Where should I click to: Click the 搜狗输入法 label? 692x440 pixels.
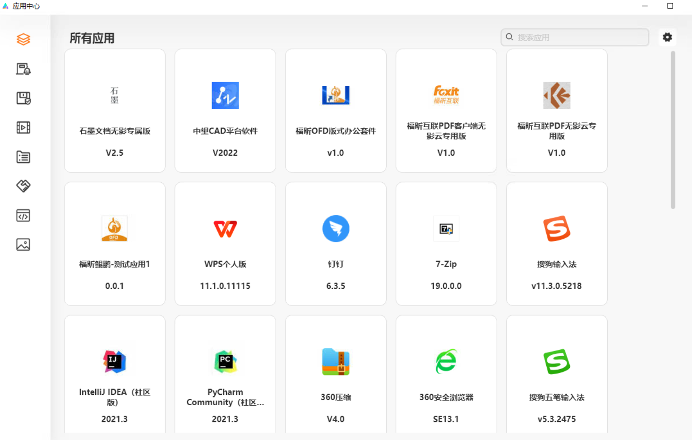[x=557, y=264]
